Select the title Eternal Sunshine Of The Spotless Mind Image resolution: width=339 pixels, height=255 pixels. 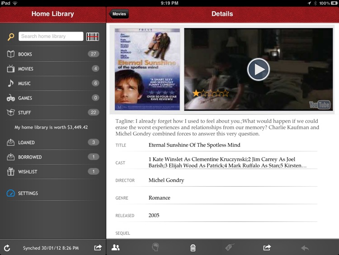[194, 145]
